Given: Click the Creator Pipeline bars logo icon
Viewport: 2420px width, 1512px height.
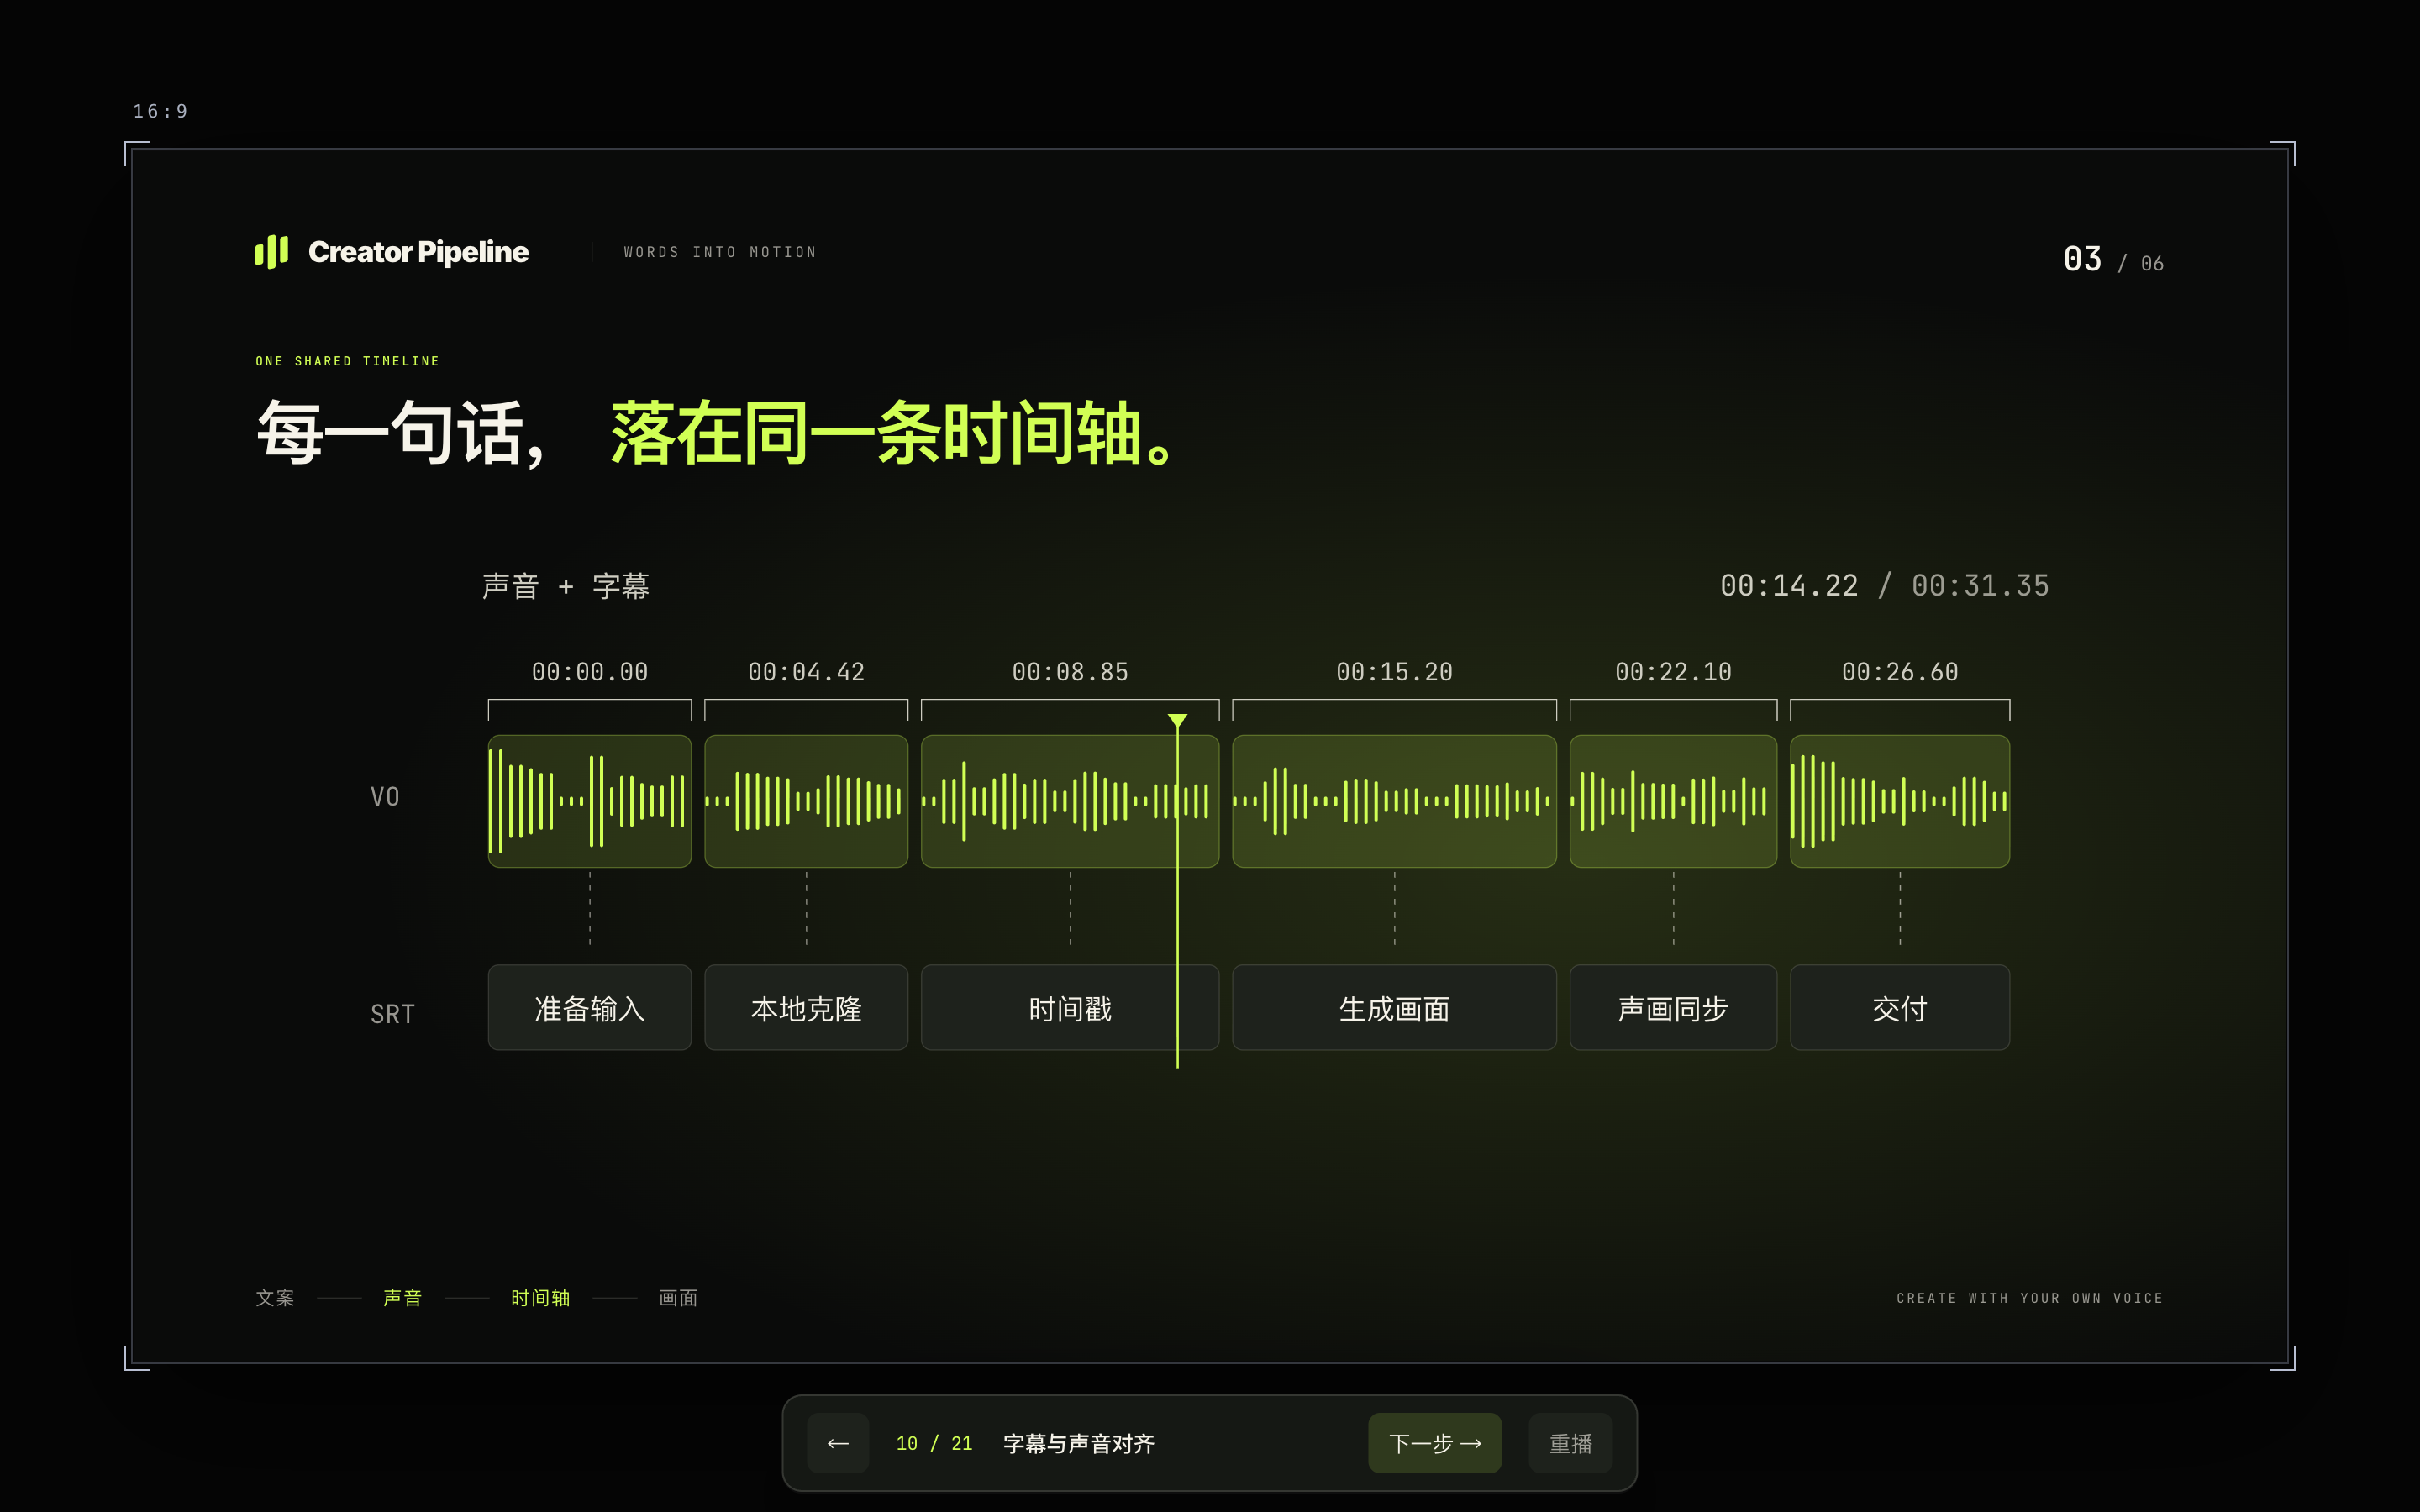Looking at the screenshot, I should coord(272,252).
